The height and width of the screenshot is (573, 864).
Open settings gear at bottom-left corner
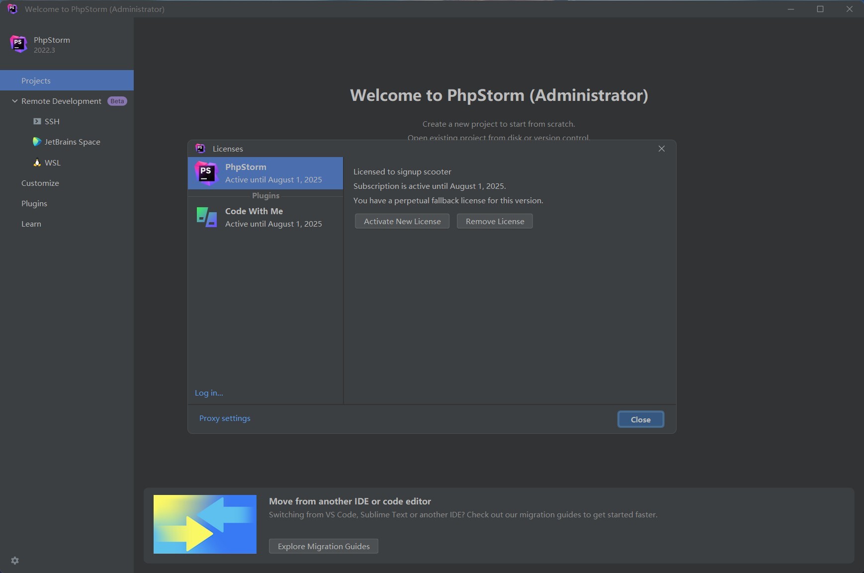15,561
